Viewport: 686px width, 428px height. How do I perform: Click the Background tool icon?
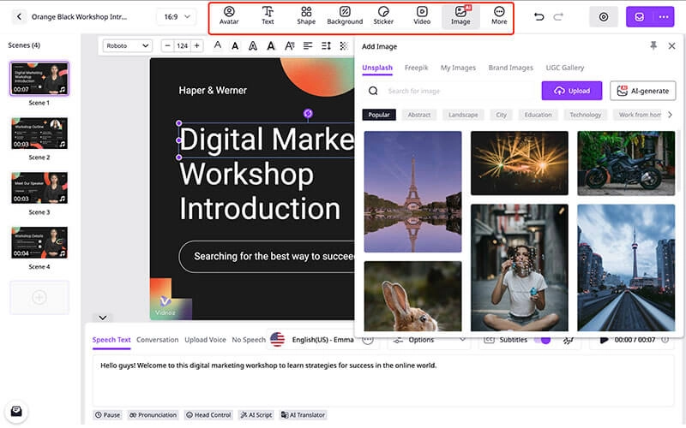pyautogui.click(x=345, y=15)
